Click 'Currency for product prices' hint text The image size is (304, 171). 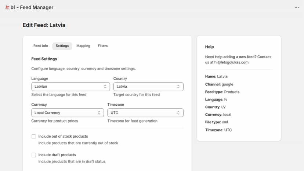tap(54, 121)
